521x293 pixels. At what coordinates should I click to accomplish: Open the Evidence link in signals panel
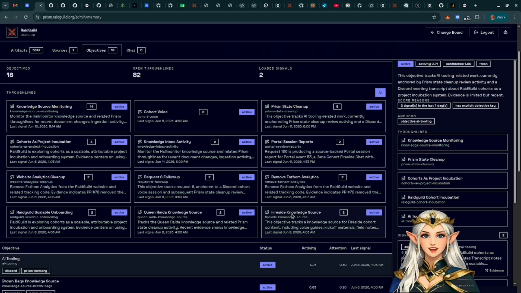494,270
